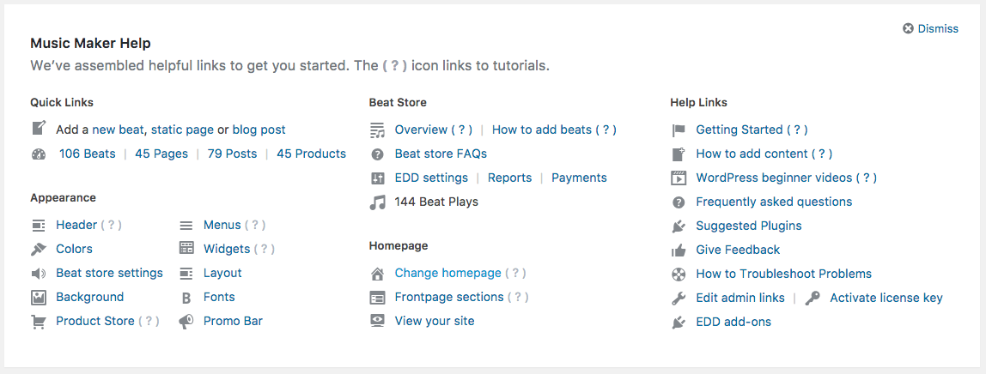View the Reports link
Screen dimensions: 986x374
509,178
